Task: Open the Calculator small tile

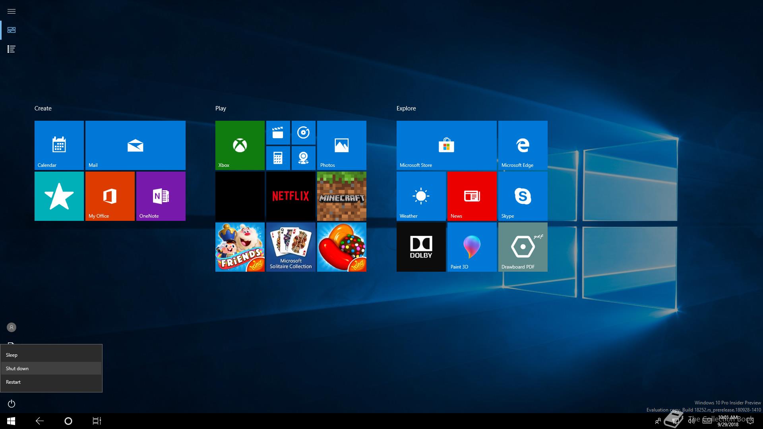Action: pyautogui.click(x=278, y=158)
